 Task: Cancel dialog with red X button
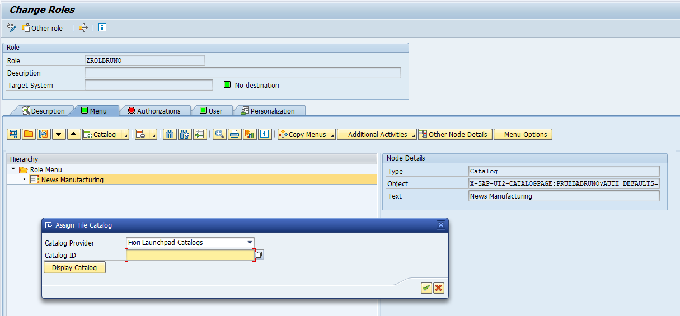click(439, 287)
